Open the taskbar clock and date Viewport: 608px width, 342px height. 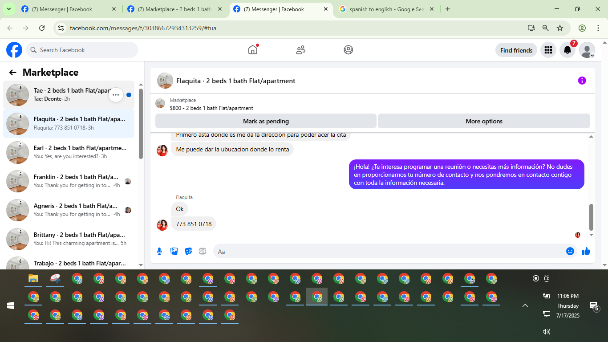568,305
